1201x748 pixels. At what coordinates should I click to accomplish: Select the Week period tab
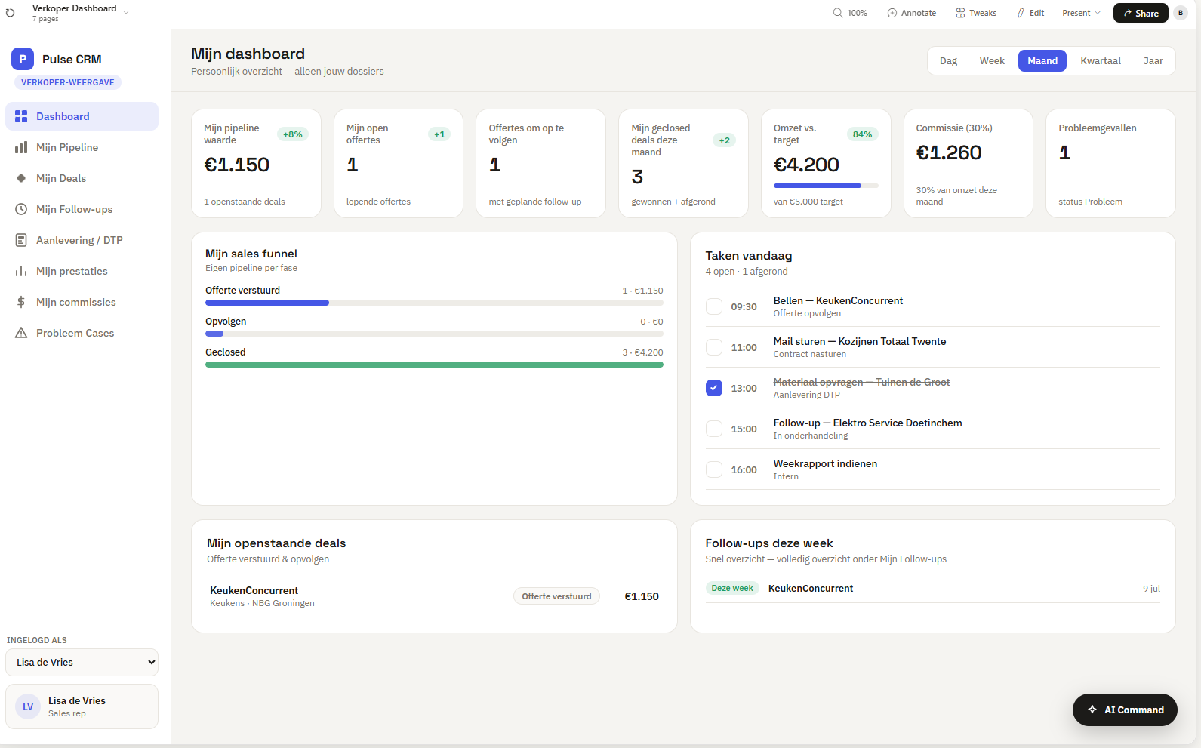992,61
